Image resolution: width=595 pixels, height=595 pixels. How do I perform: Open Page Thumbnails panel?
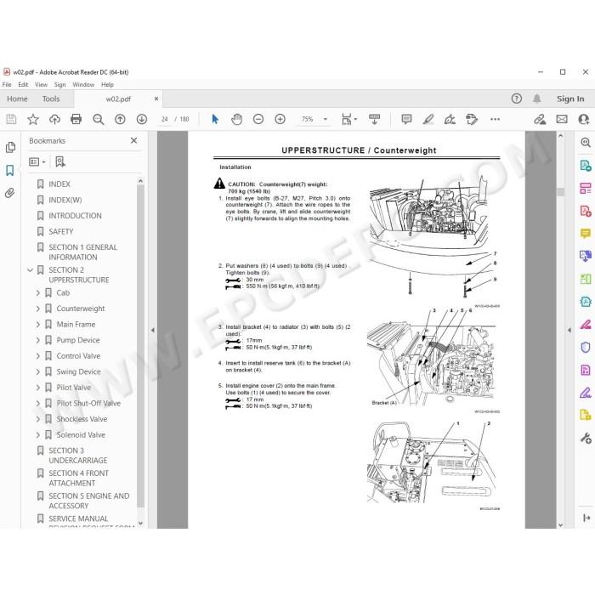click(10, 147)
